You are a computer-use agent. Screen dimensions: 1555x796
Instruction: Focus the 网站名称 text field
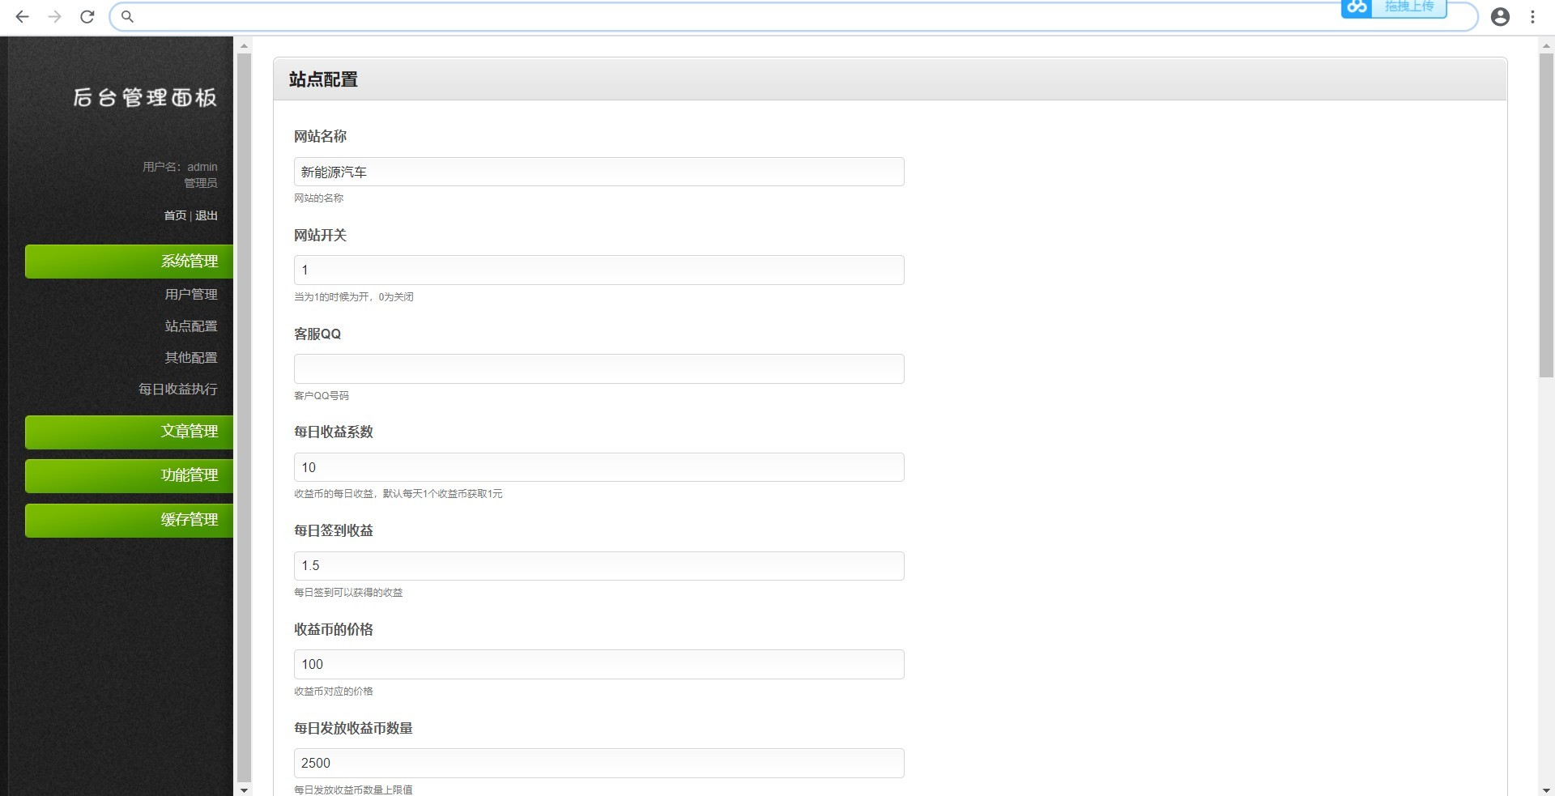click(599, 172)
